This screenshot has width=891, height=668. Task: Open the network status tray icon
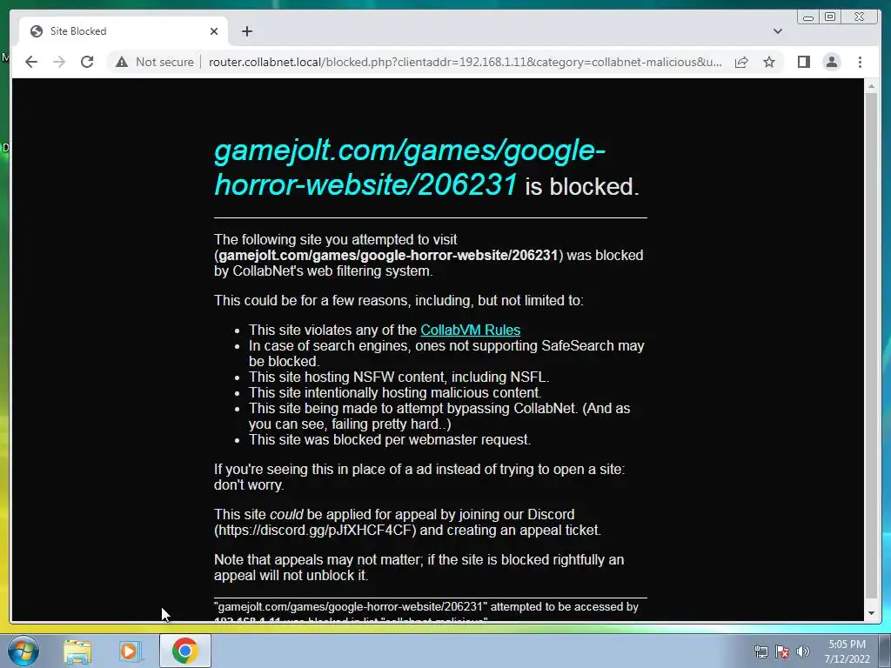click(x=760, y=651)
